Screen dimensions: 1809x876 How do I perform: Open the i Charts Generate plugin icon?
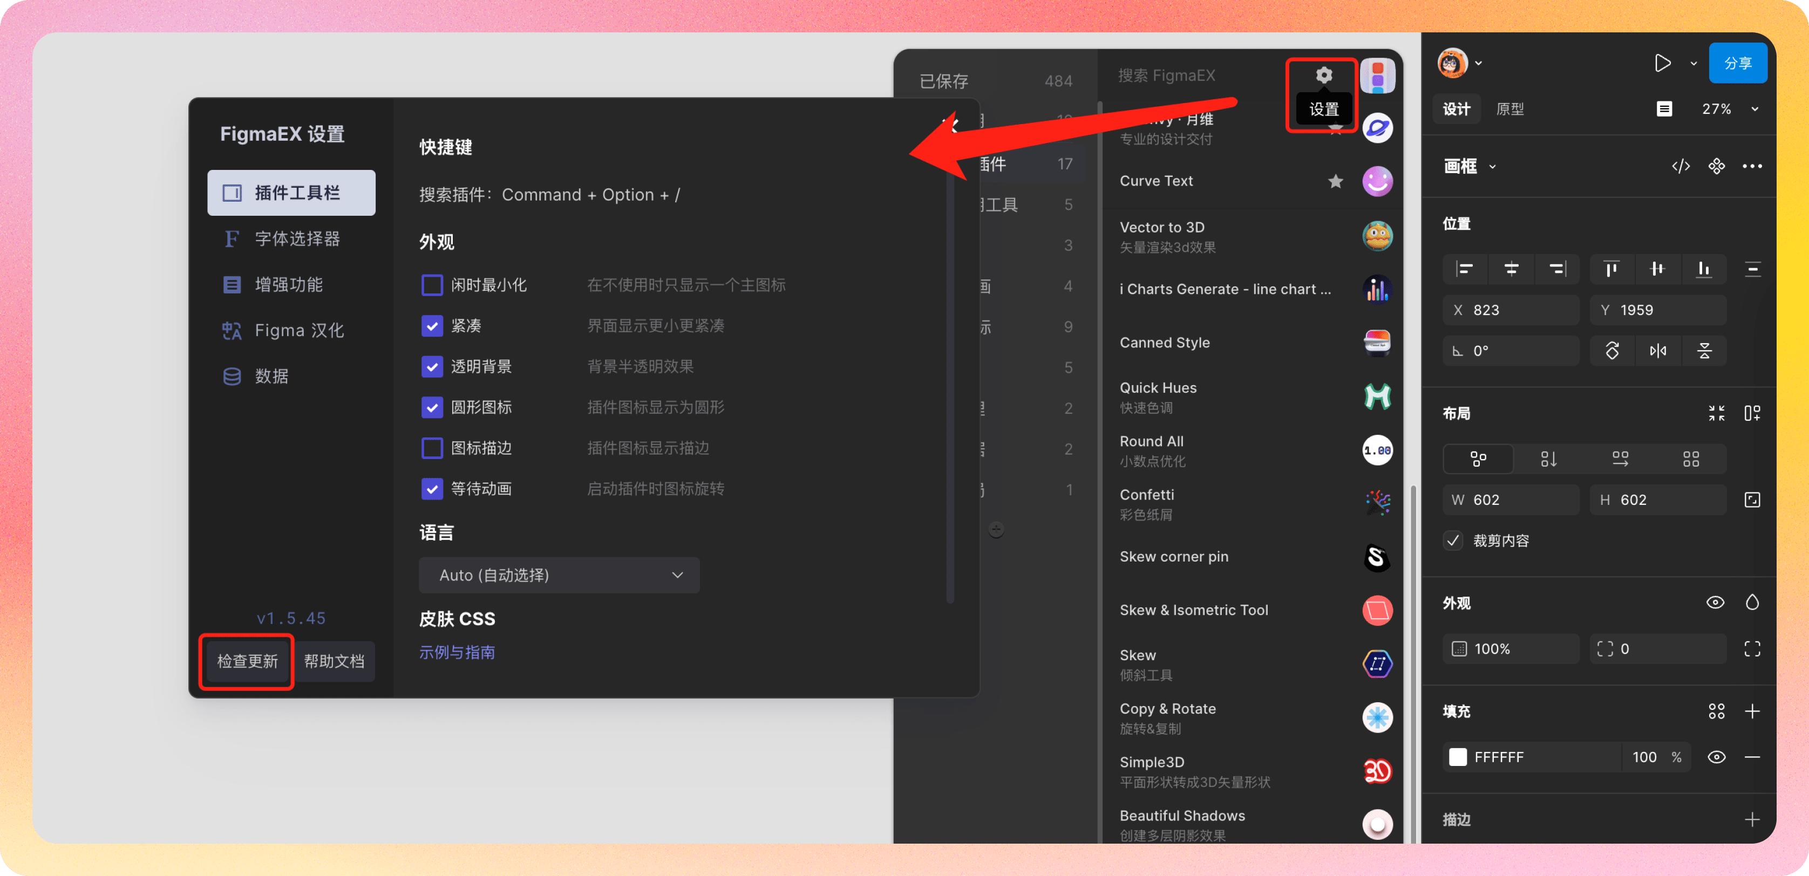tap(1377, 289)
